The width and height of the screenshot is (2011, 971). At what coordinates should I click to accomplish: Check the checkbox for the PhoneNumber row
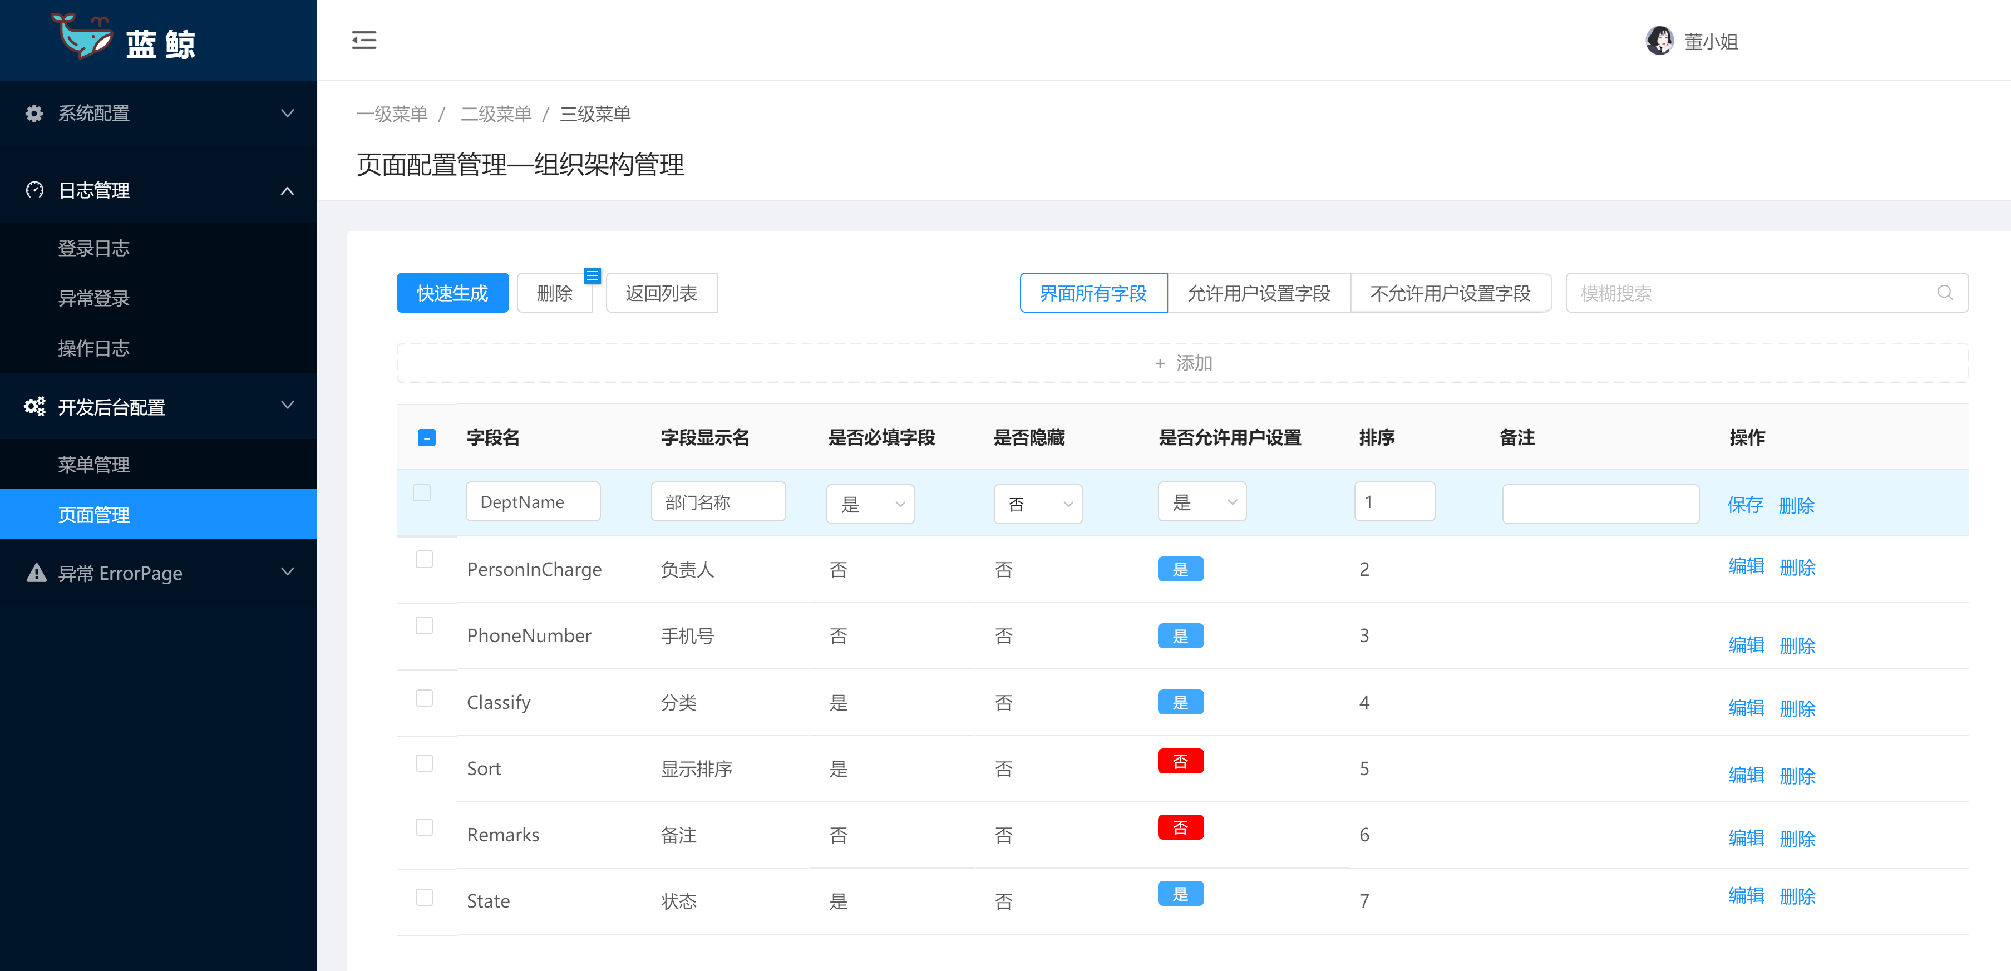(424, 625)
